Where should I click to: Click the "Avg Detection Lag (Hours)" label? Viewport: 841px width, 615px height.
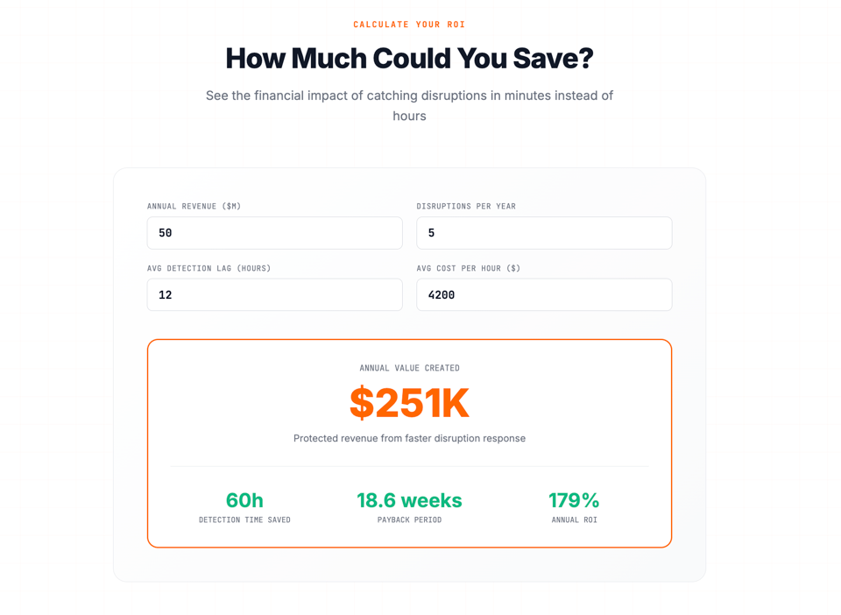click(x=208, y=269)
